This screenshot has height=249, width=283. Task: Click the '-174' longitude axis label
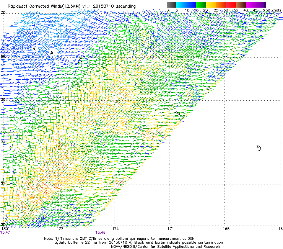coord(114,229)
